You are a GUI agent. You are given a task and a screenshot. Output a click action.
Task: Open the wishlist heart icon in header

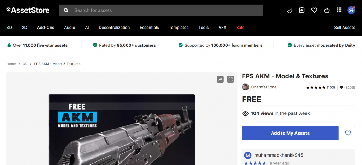314,10
